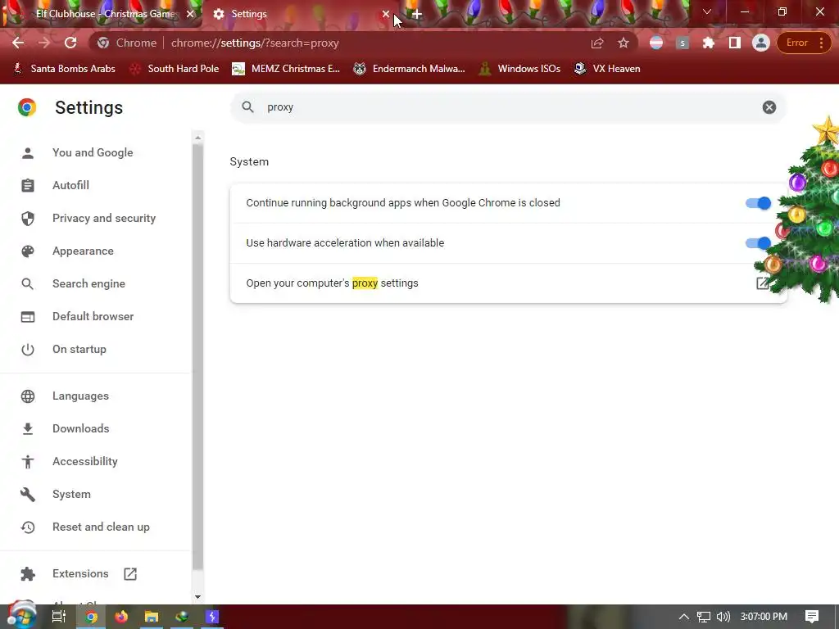Open VX Heaven bookmark
839x629 pixels.
[x=607, y=69]
